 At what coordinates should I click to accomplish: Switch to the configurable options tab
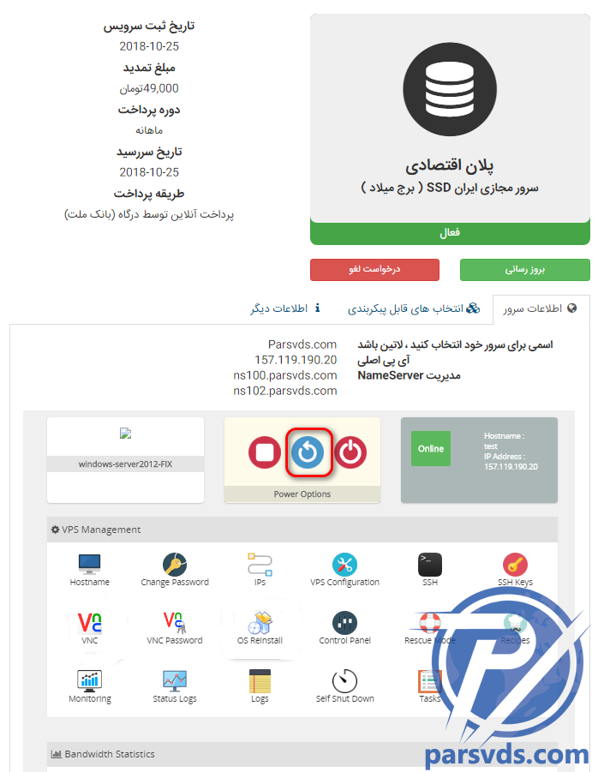click(x=414, y=308)
